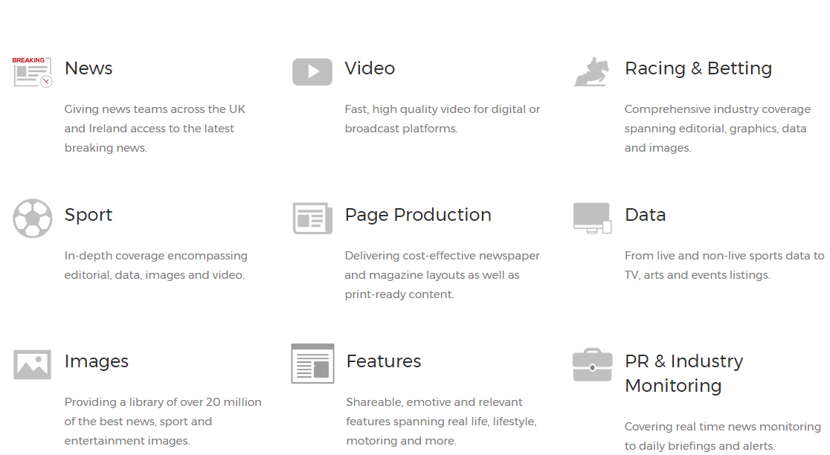Image resolution: width=830 pixels, height=455 pixels.
Task: Open the Images heading link
Action: [x=97, y=361]
